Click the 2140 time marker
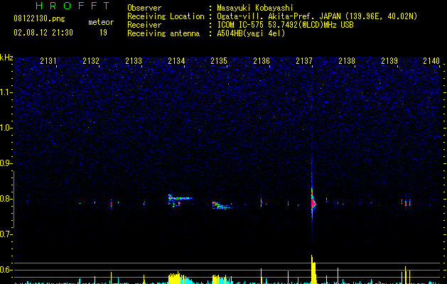The height and width of the screenshot is (284, 447). pyautogui.click(x=431, y=61)
